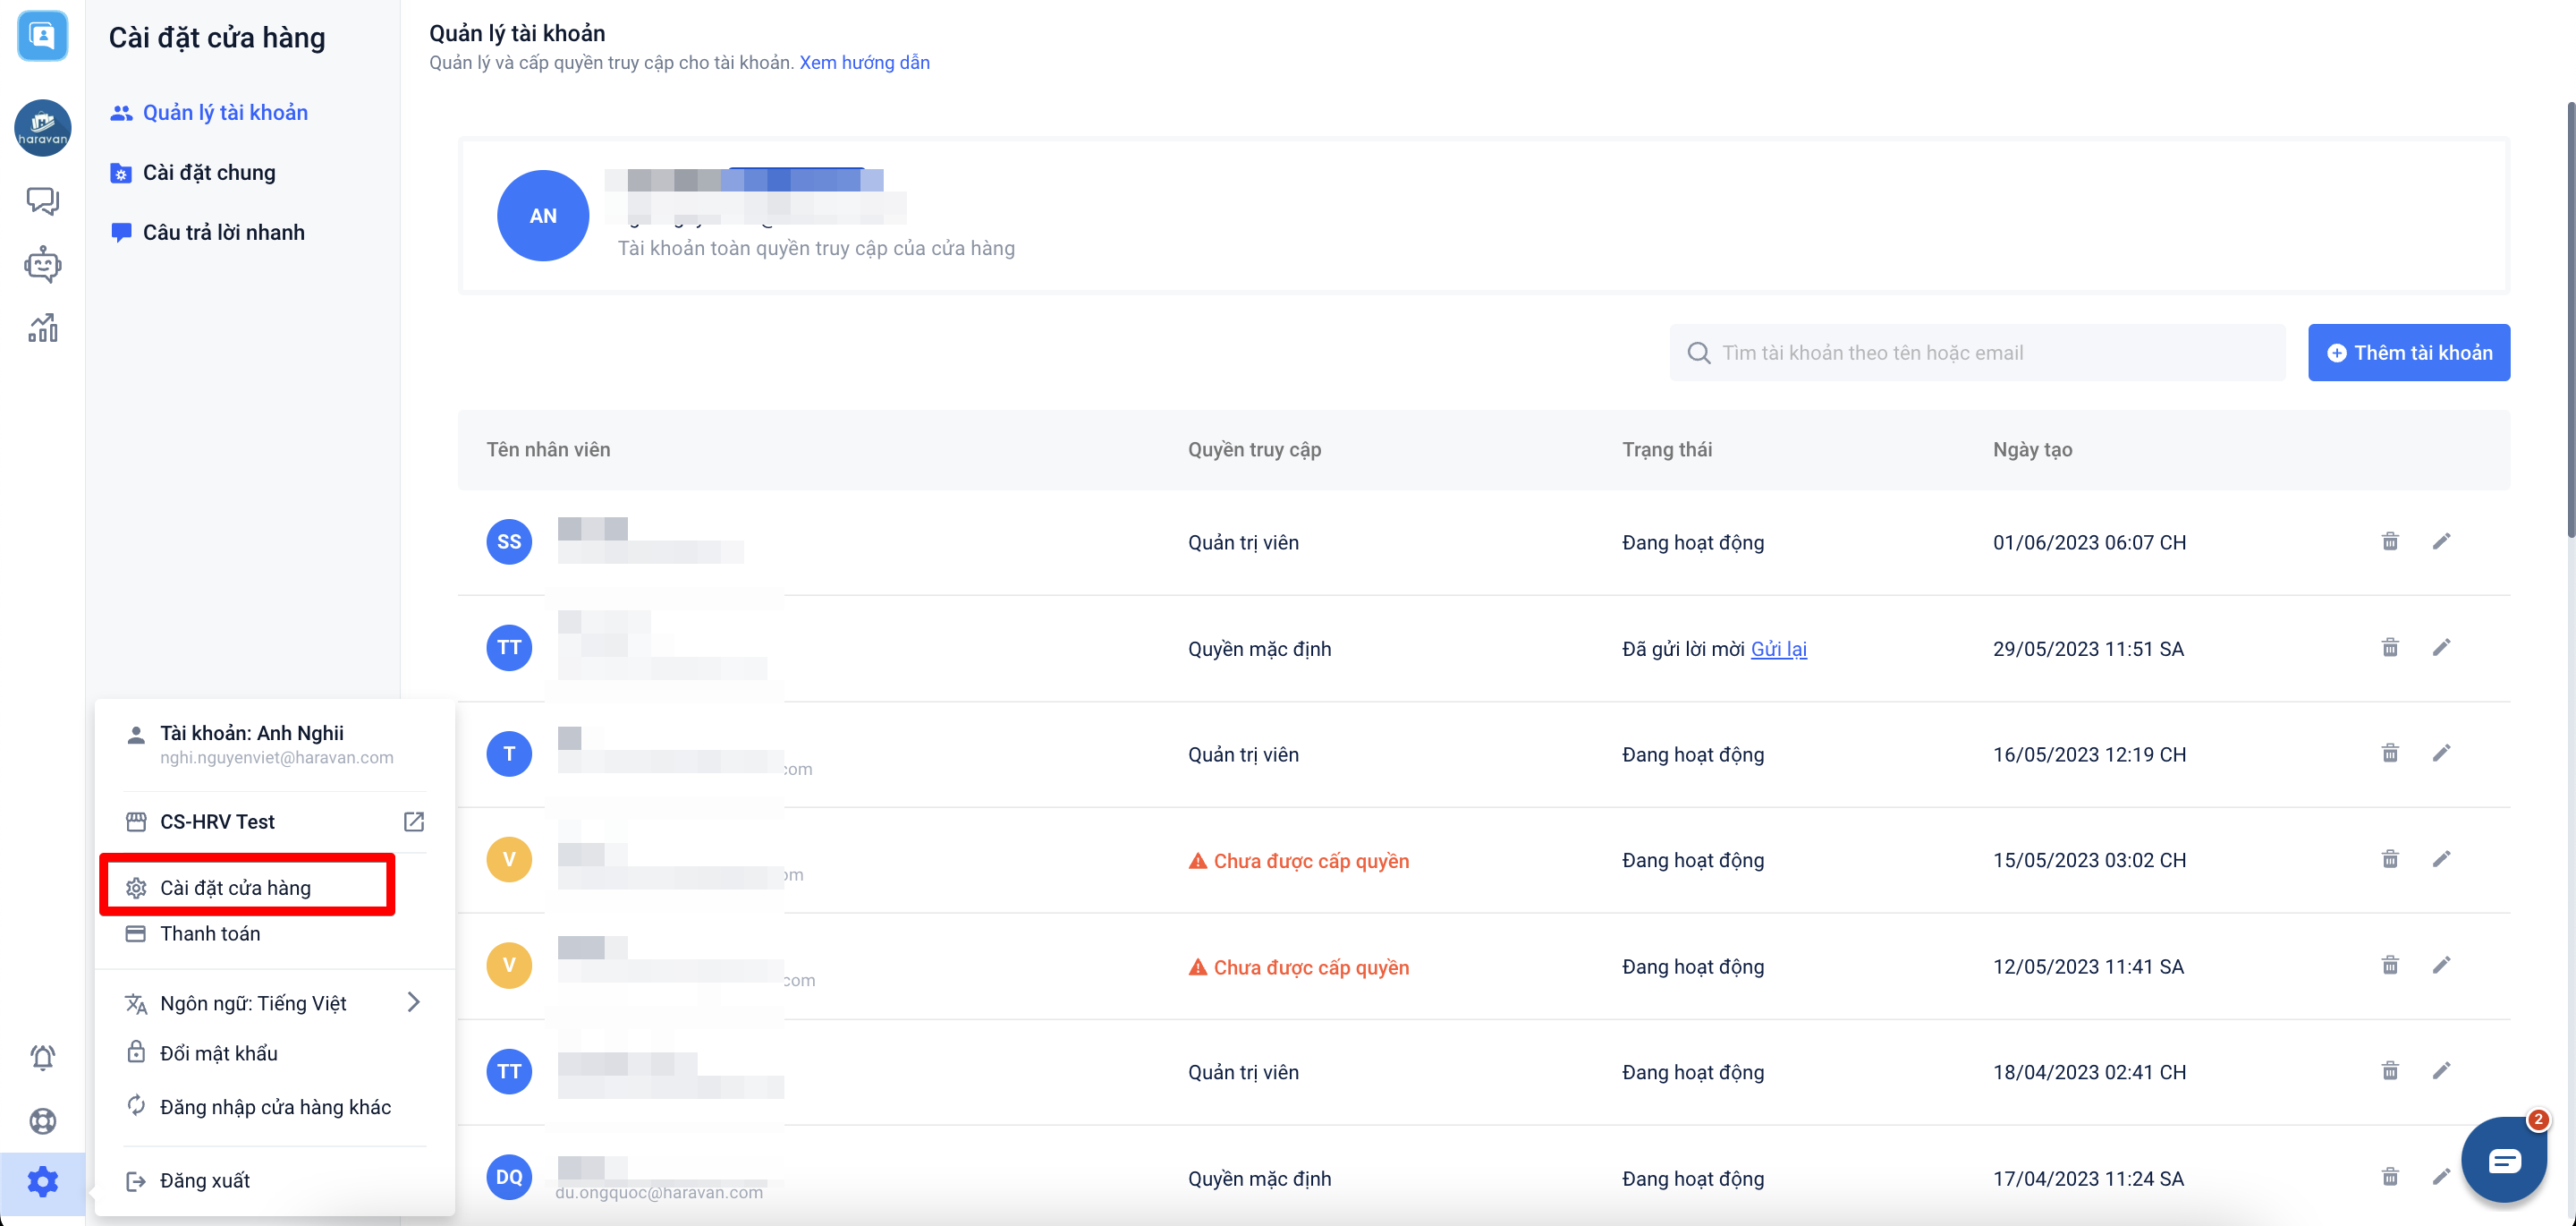2576x1226 pixels.
Task: Select Thanh toán in popup menu
Action: [210, 933]
